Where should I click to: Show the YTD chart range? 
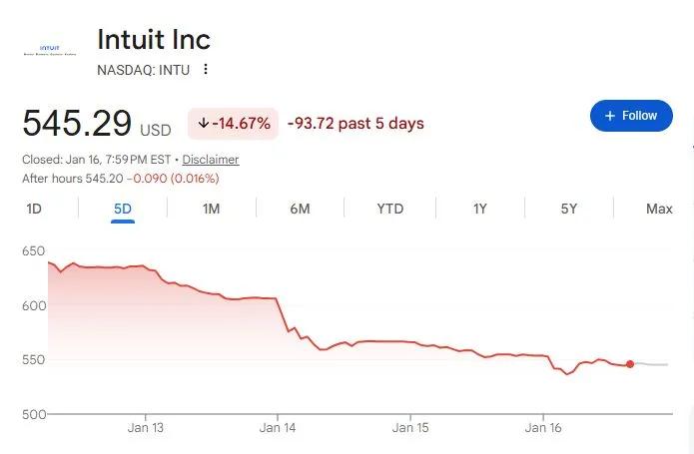coord(389,209)
